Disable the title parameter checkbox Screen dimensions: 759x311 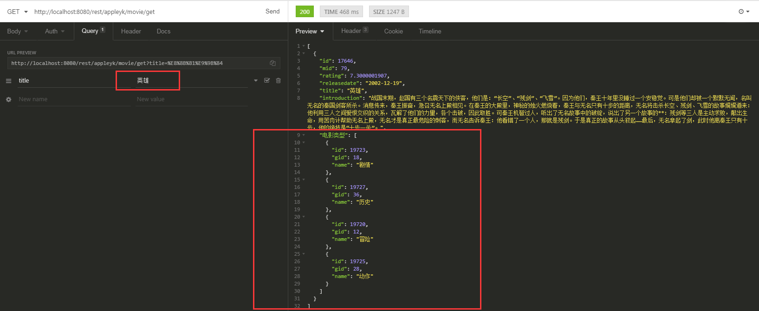pyautogui.click(x=267, y=80)
